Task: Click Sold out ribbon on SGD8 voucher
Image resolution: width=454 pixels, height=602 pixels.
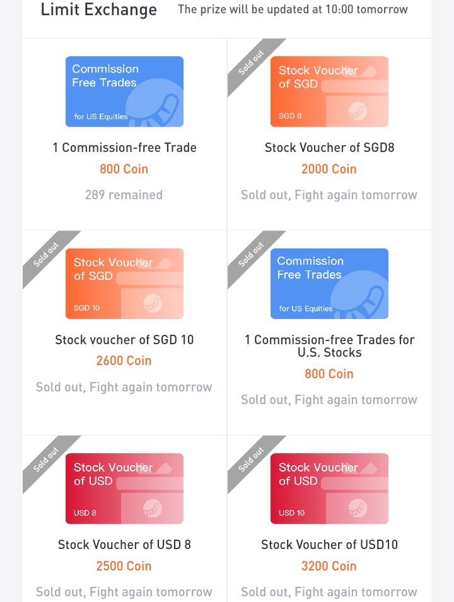Action: 251,62
